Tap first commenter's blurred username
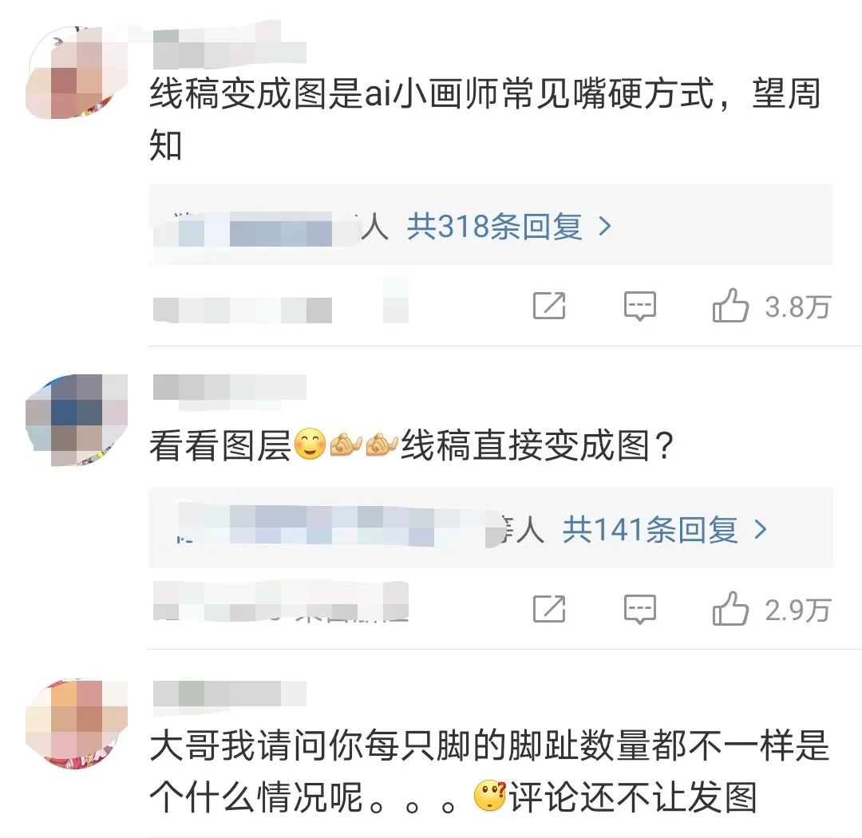 tap(229, 47)
